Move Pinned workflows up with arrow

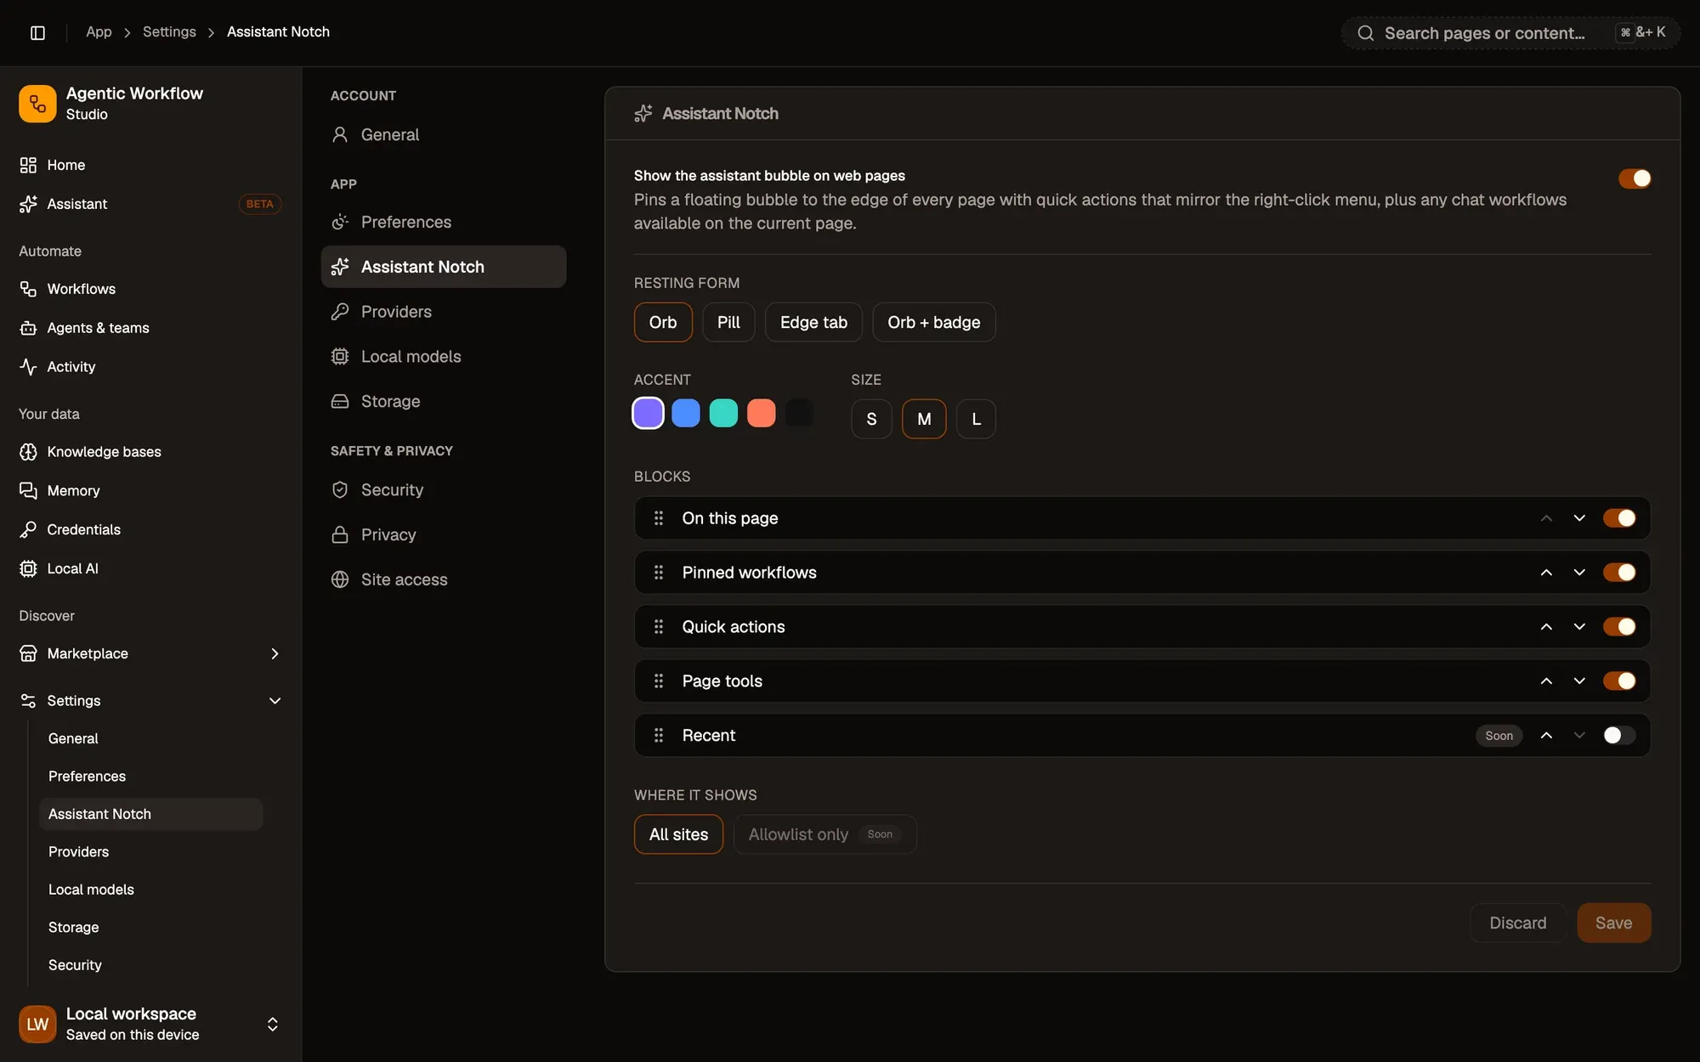click(x=1546, y=573)
